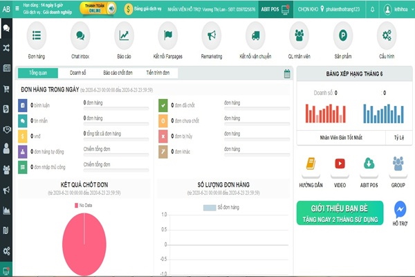This screenshot has height=277, width=415.
Task: Toggle the No Data pie chart legend
Action: [x=84, y=206]
